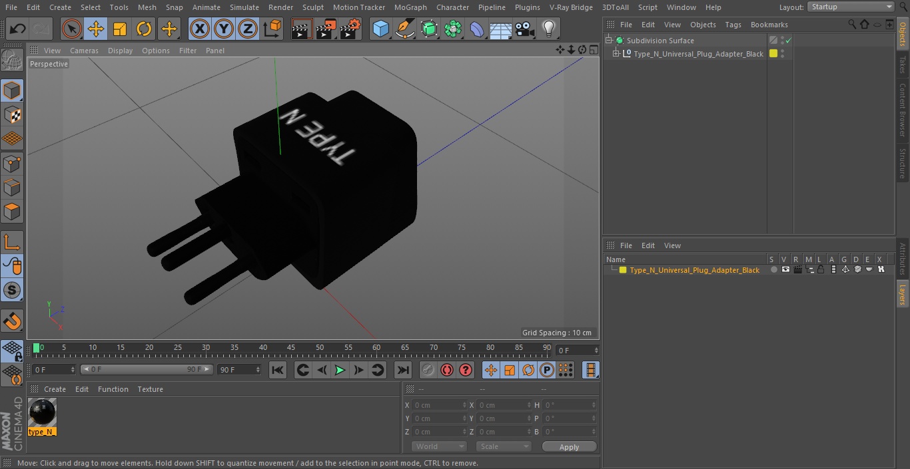Click Make Editable icon in left toolbar
The width and height of the screenshot is (910, 469).
click(12, 61)
